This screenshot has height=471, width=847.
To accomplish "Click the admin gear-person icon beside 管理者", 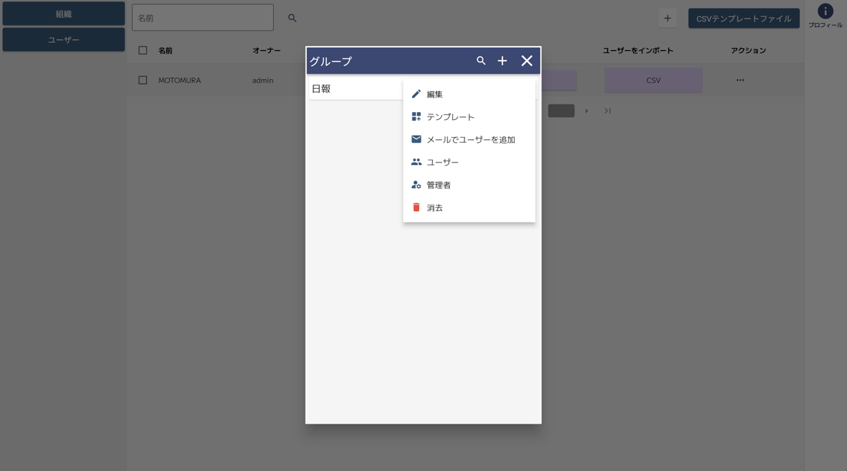I will [416, 185].
